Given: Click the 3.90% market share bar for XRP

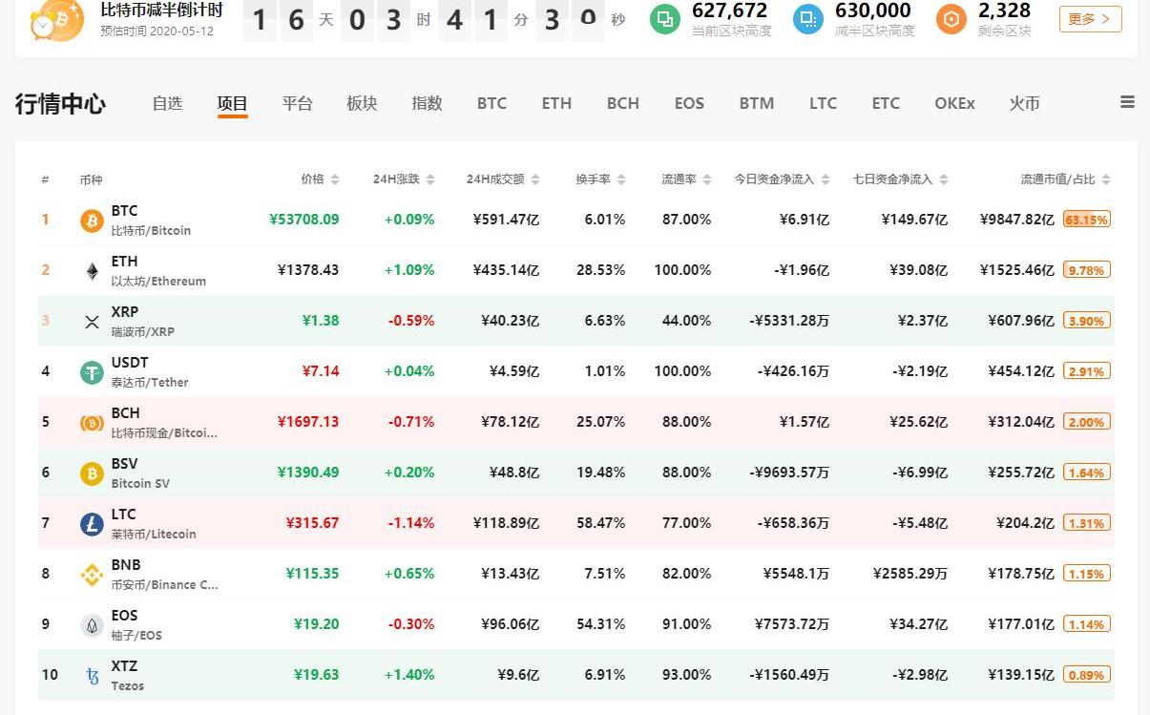Looking at the screenshot, I should (1087, 321).
